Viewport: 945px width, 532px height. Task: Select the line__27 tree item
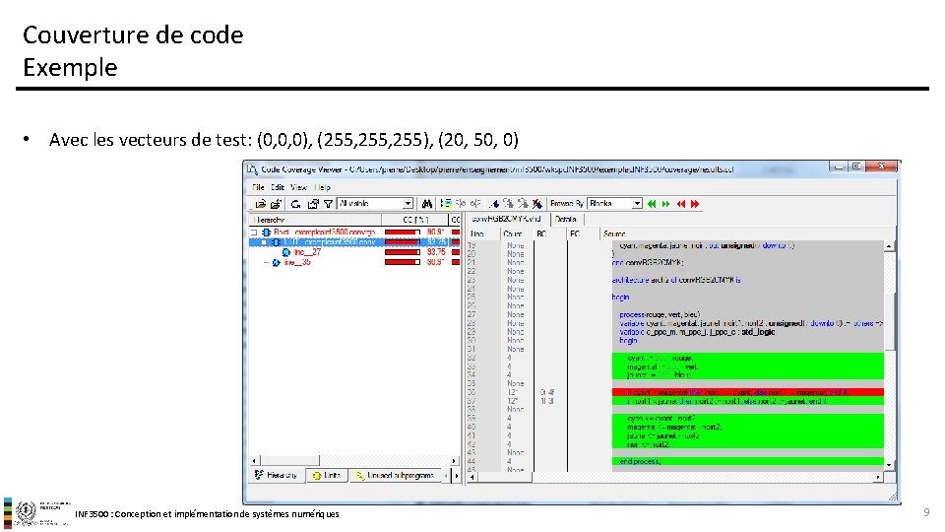click(x=307, y=252)
